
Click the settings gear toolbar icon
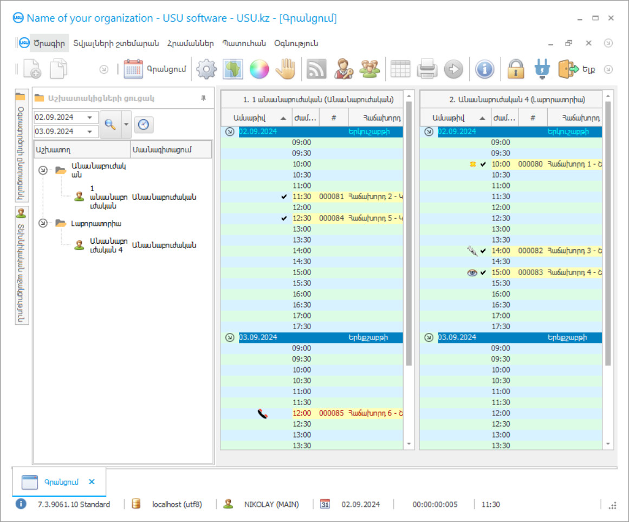coord(206,69)
